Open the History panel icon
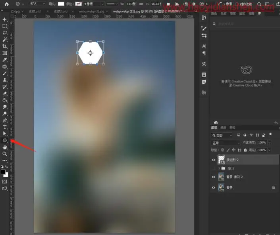The width and height of the screenshot is (280, 235). point(204,18)
